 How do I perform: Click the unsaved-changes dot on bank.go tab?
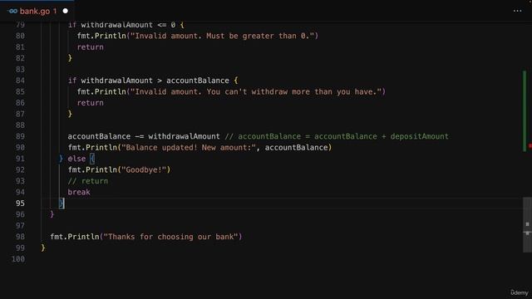point(66,11)
